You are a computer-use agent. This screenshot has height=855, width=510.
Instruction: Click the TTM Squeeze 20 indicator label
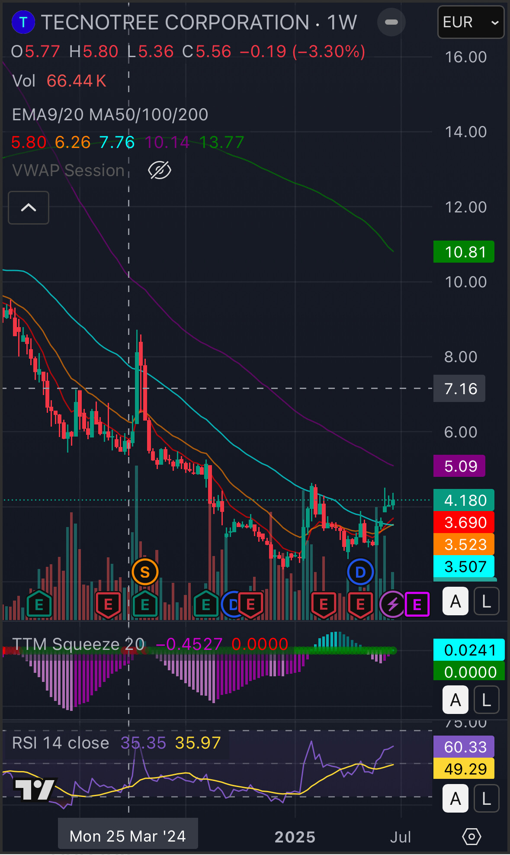(78, 644)
